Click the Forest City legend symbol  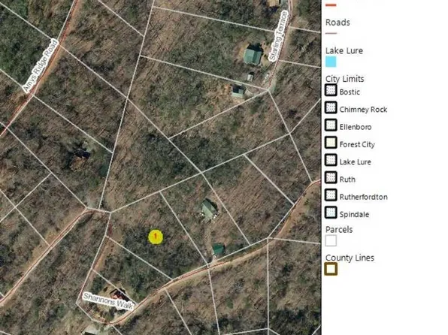[x=331, y=143]
